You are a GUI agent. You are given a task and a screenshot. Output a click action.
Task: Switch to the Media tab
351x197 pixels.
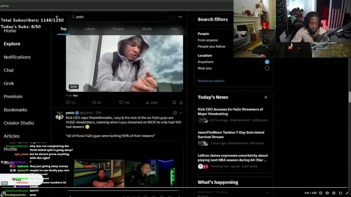tap(147, 29)
